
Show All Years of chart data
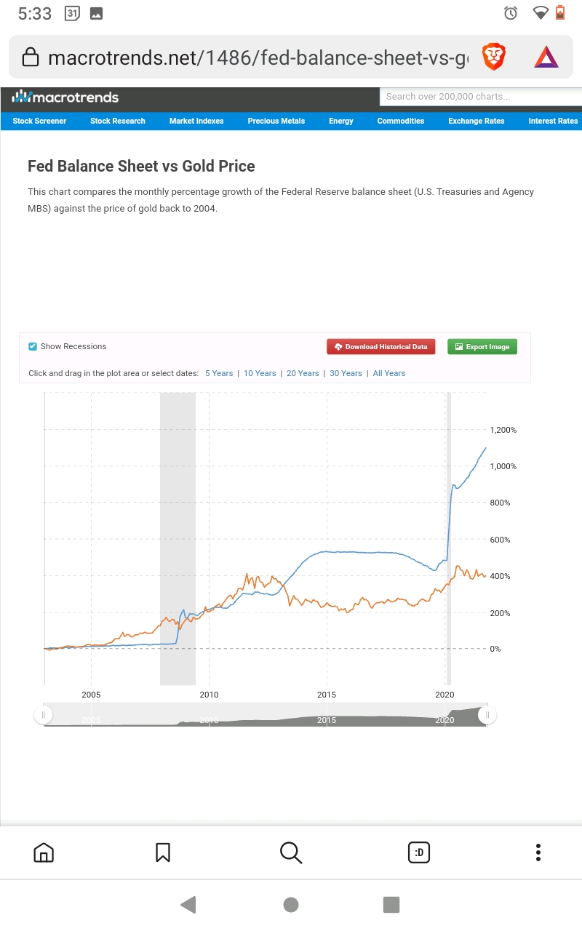point(389,373)
